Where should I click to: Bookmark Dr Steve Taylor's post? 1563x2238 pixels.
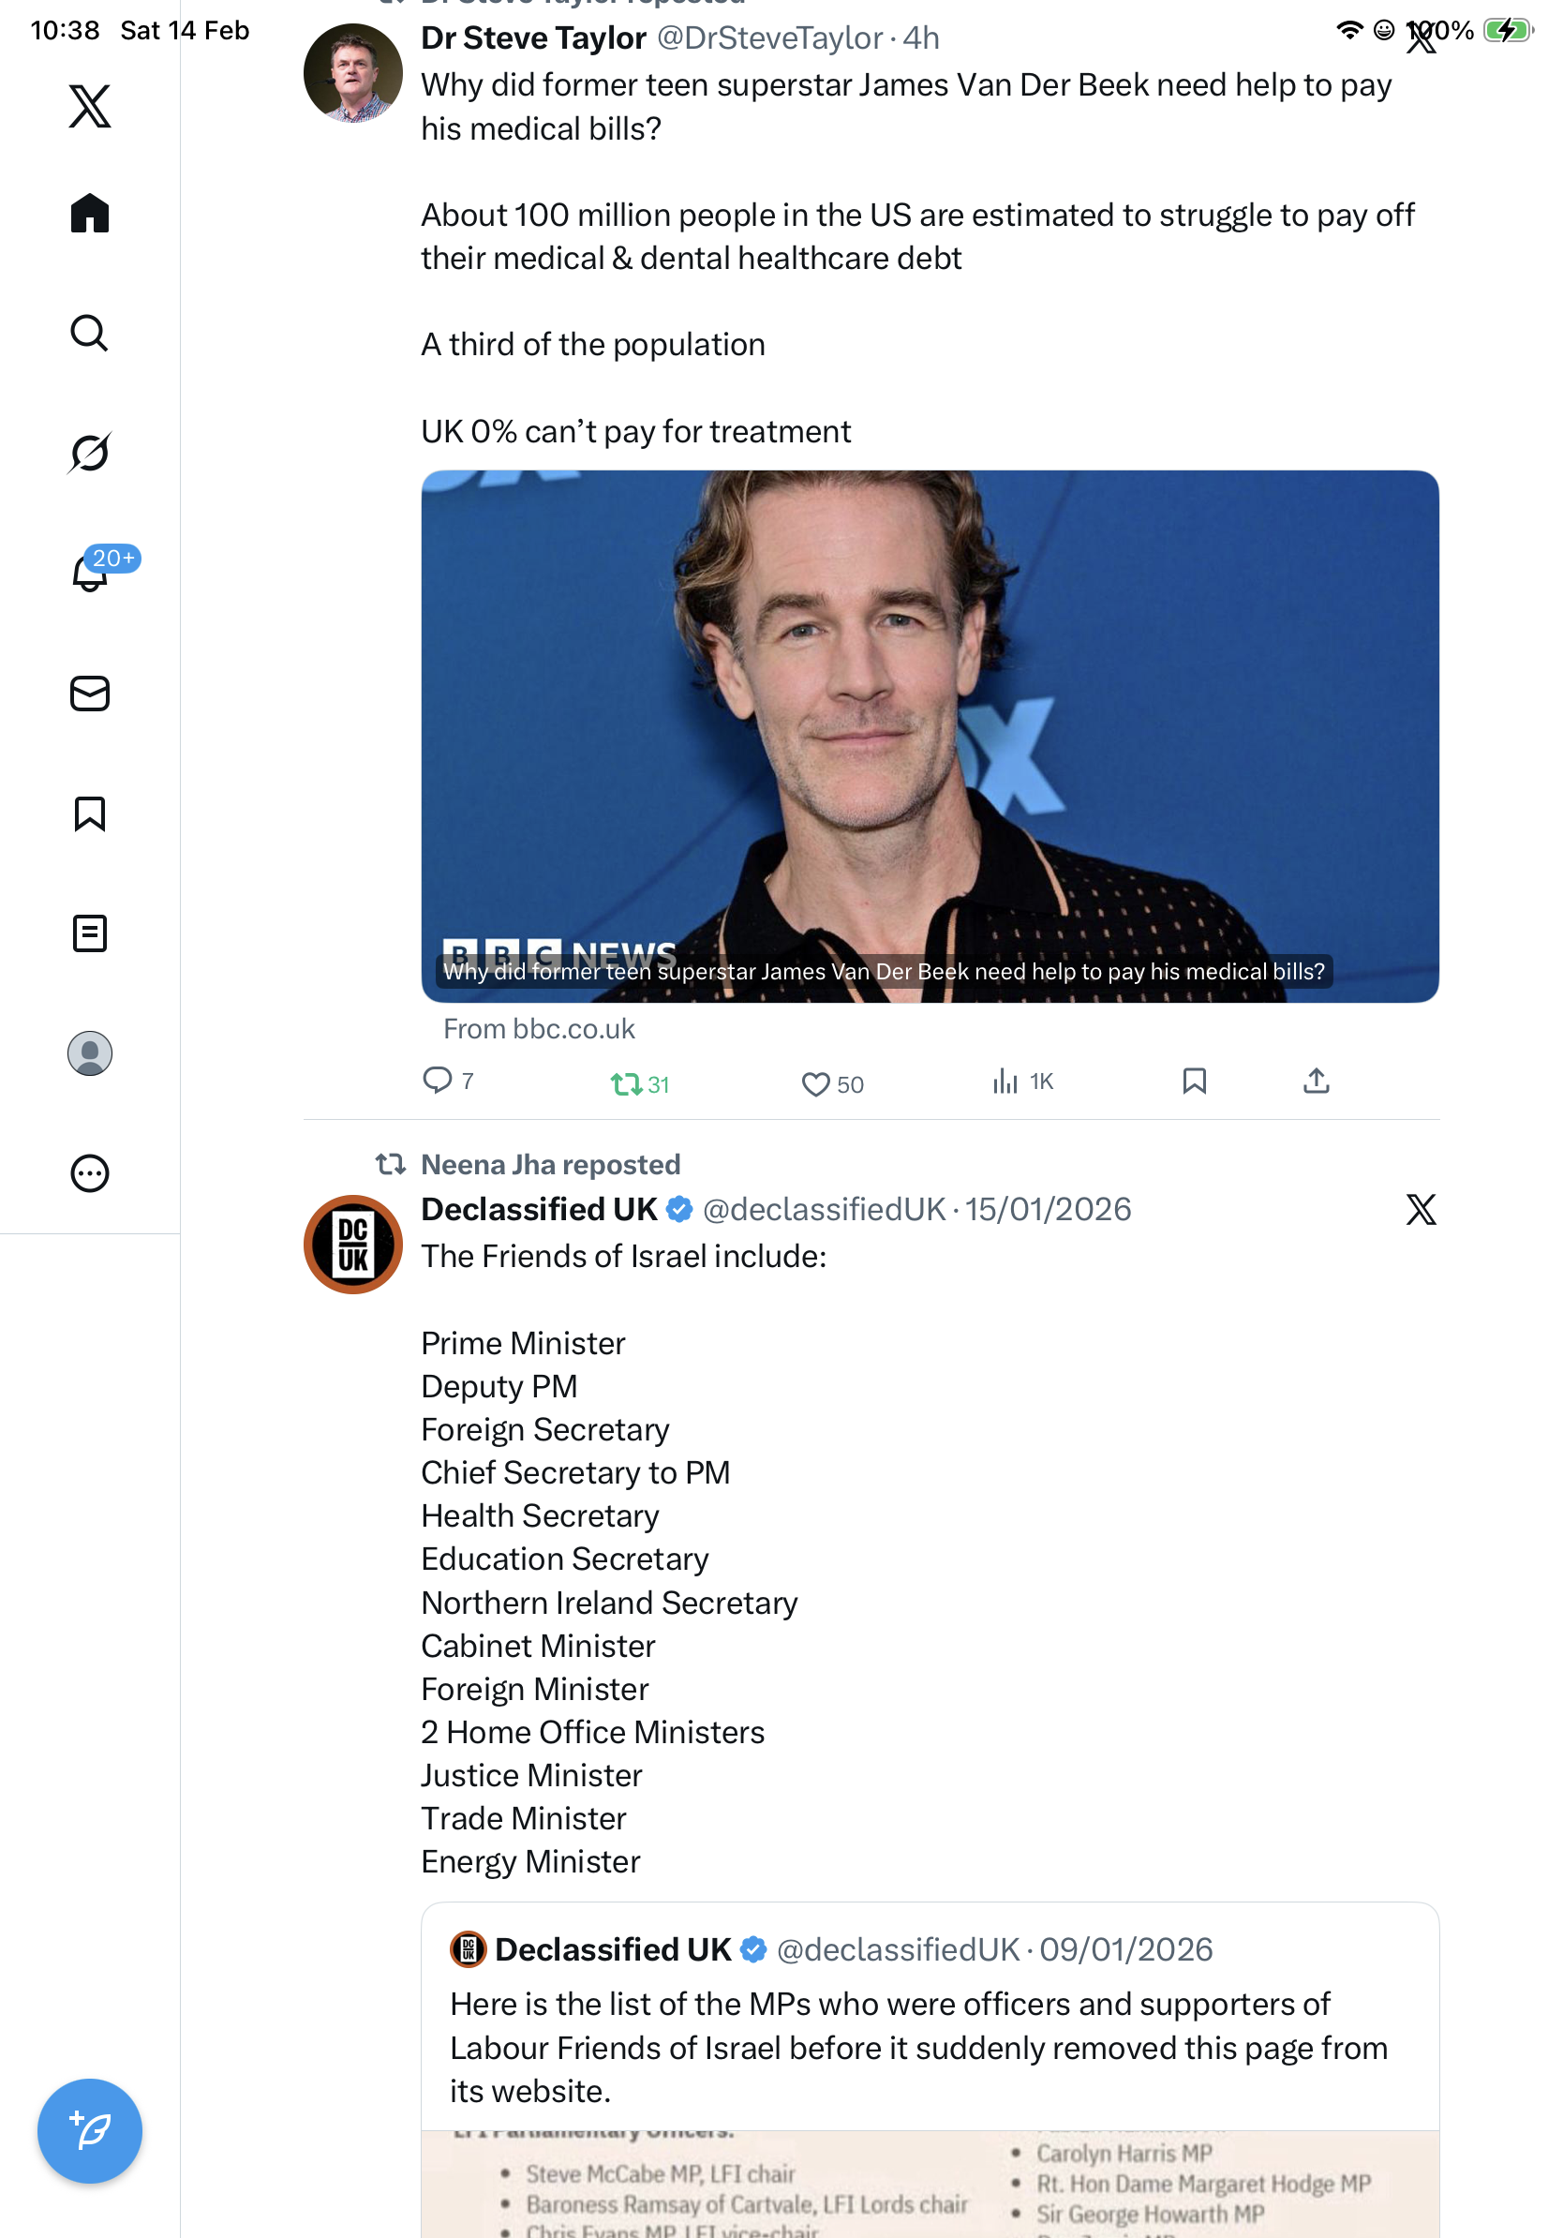(1194, 1081)
